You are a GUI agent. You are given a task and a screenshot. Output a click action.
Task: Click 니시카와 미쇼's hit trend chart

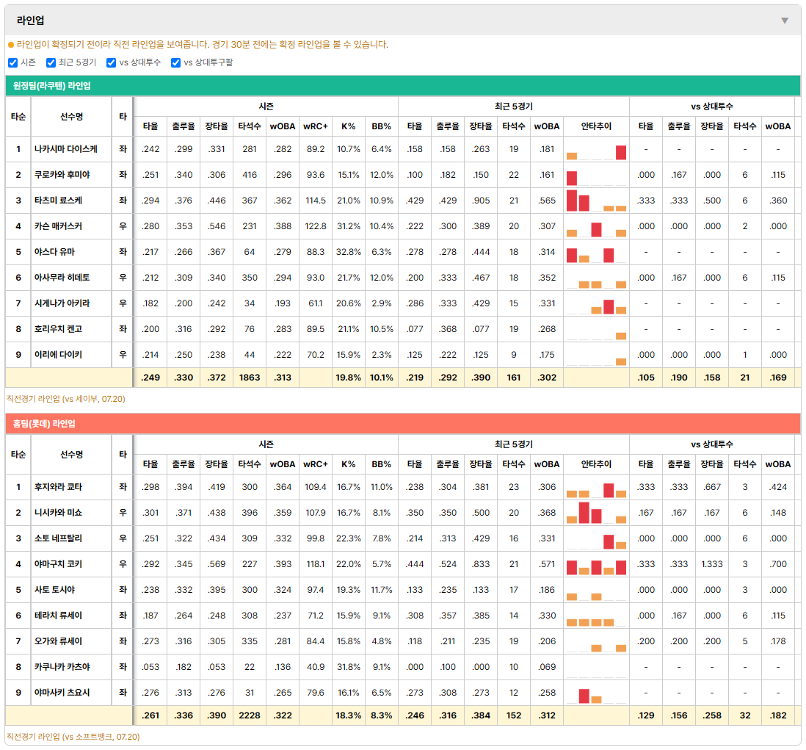coord(596,513)
